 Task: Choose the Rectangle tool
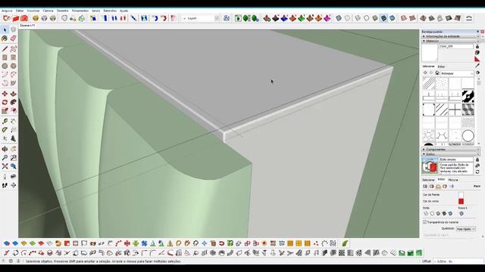(x=5, y=57)
